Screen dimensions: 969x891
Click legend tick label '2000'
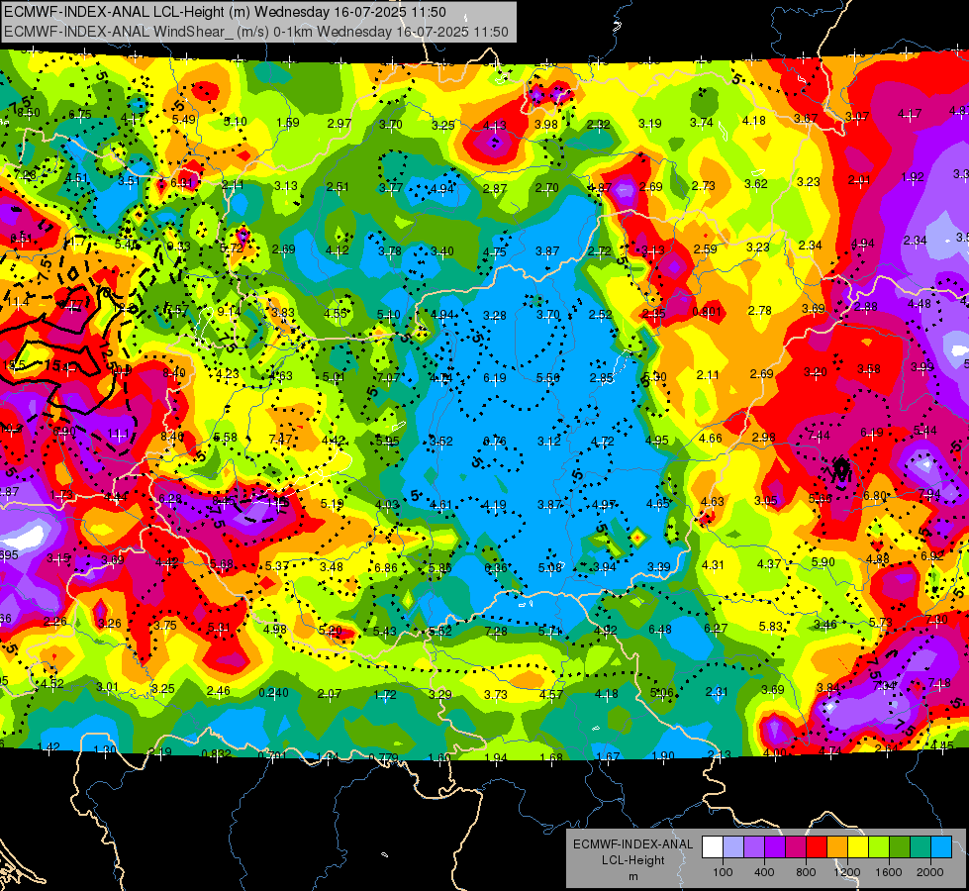click(x=930, y=872)
